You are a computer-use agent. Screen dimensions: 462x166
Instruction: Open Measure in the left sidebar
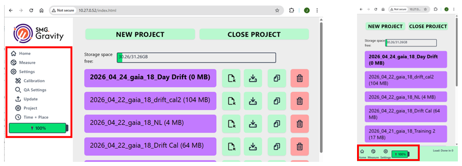pos(23,63)
